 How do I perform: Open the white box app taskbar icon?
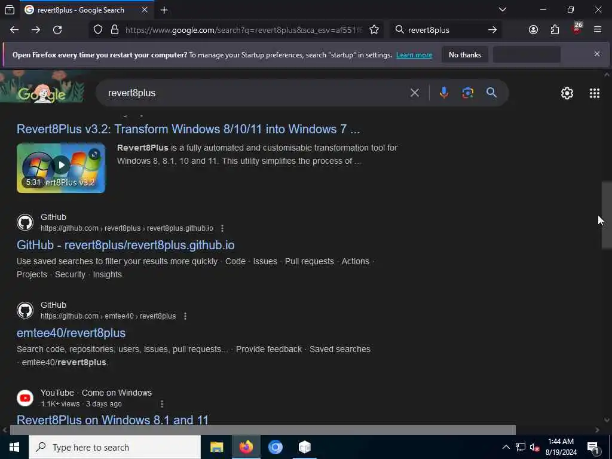tap(304, 447)
